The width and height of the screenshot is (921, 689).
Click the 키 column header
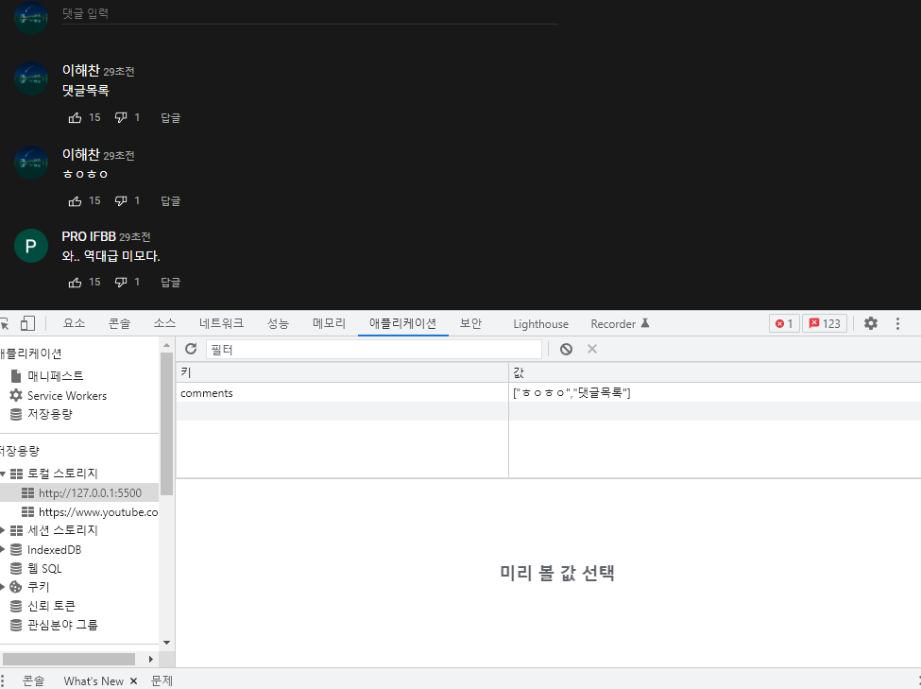coord(342,372)
